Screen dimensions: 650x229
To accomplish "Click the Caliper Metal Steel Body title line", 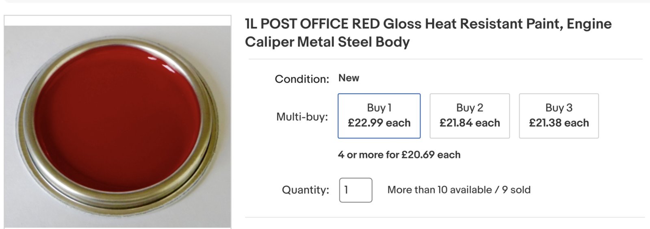I will tap(327, 42).
